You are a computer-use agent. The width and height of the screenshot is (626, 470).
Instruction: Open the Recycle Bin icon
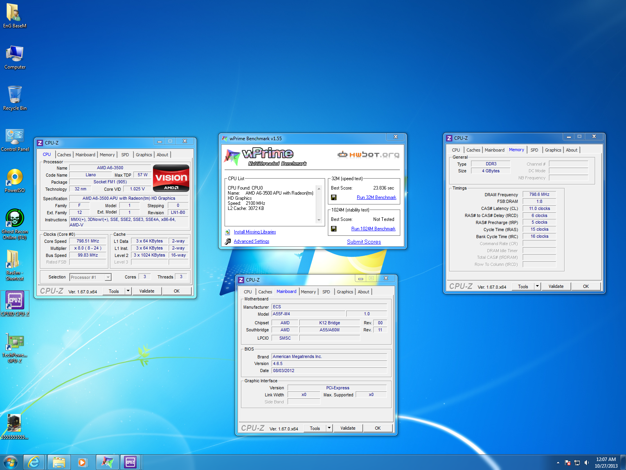click(x=14, y=98)
